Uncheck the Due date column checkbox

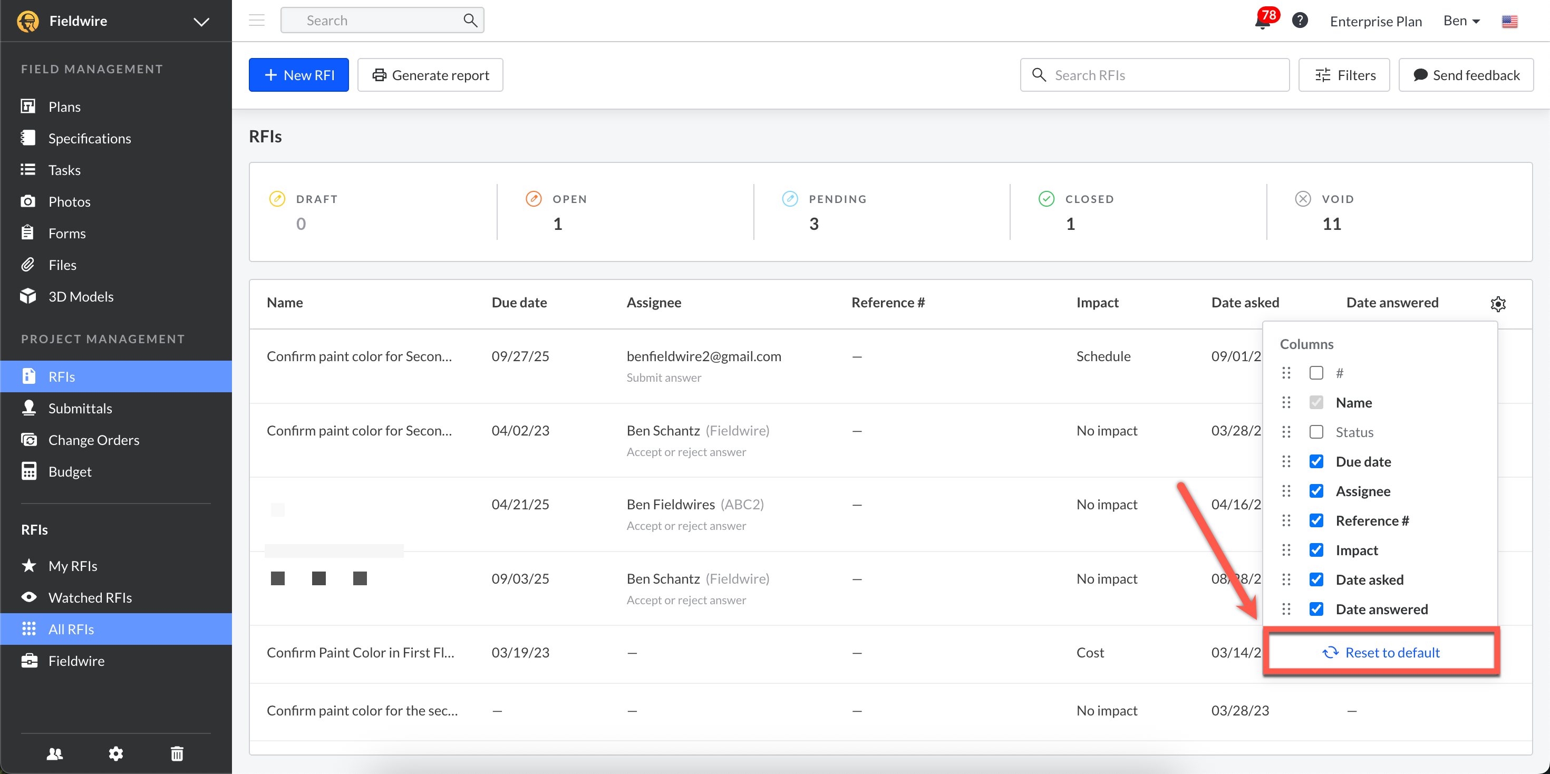pyautogui.click(x=1316, y=462)
